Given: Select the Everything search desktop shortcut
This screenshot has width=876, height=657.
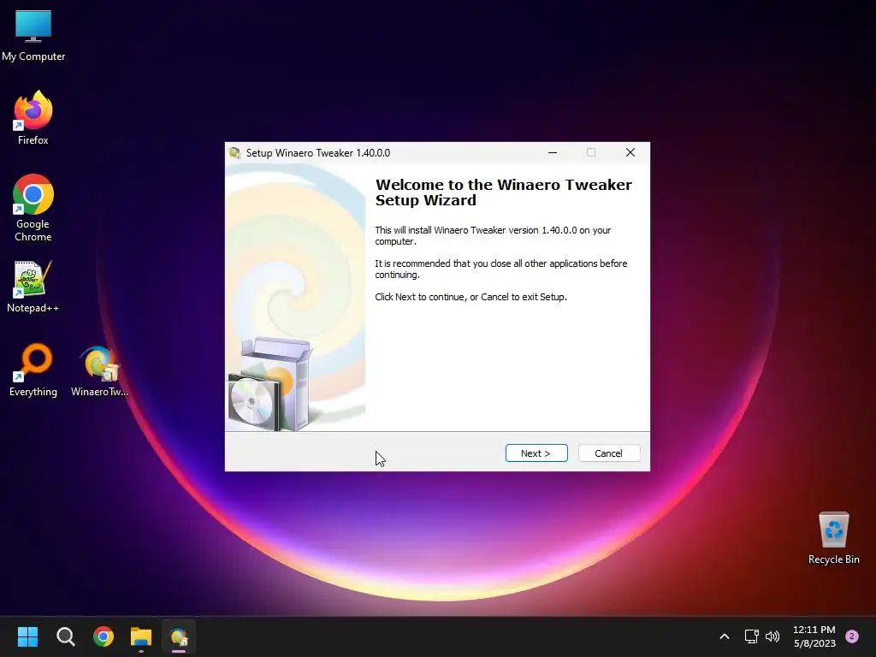Looking at the screenshot, I should (x=33, y=370).
